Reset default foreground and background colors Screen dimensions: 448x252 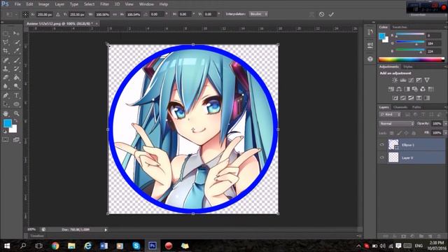[5, 132]
